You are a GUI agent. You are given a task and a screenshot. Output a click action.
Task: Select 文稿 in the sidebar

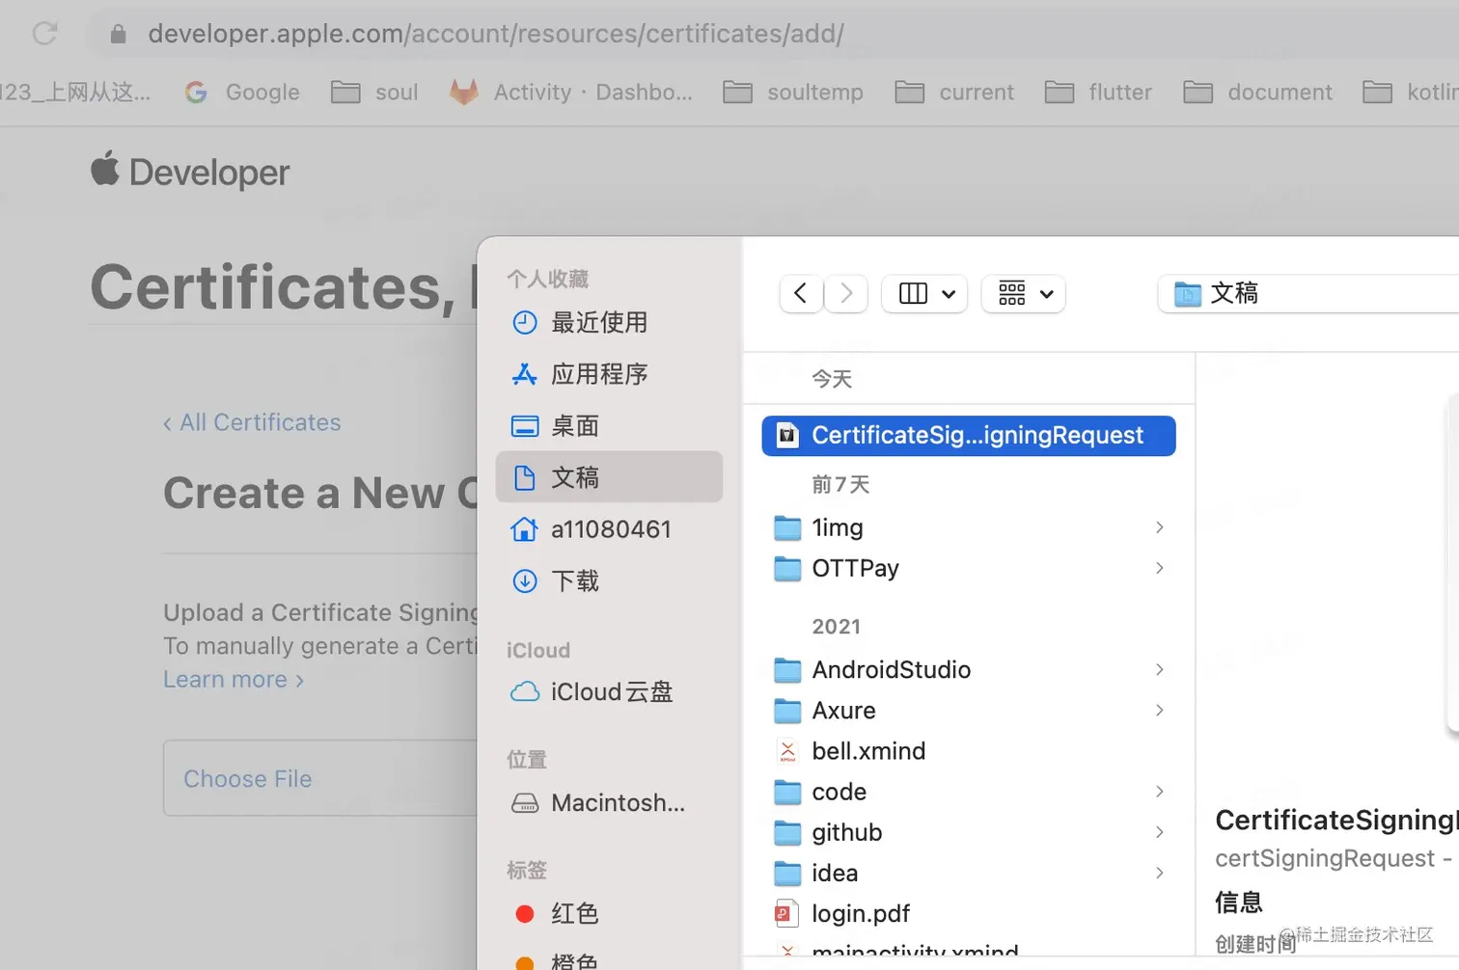tap(609, 477)
